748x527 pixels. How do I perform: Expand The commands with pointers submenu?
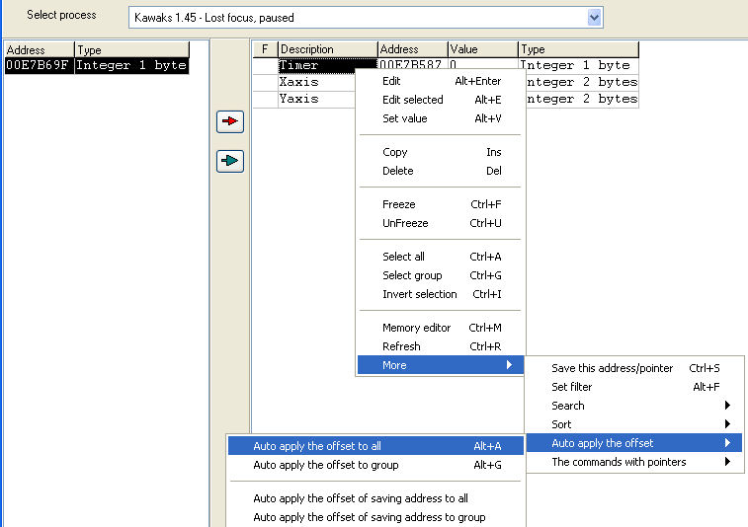tap(634, 462)
